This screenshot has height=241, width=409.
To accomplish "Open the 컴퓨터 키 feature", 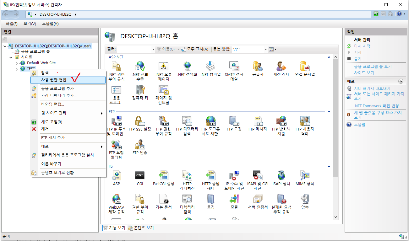I will point(140,92).
